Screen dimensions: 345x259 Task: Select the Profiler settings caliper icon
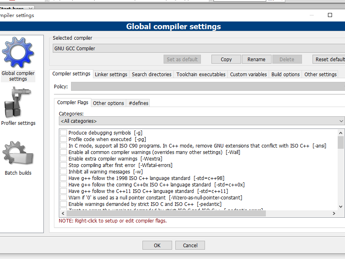(x=18, y=102)
